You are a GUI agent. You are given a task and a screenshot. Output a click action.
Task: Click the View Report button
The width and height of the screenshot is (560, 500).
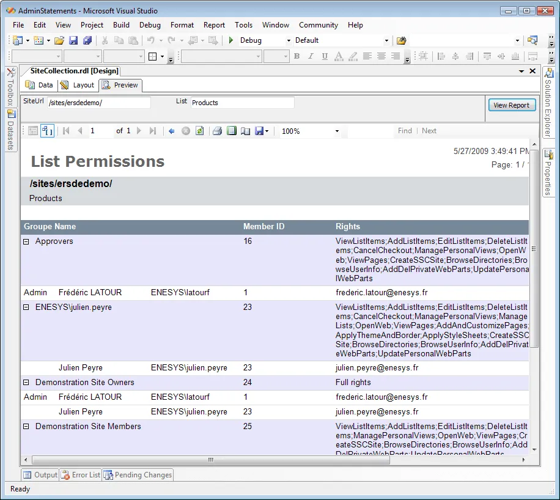coord(512,105)
